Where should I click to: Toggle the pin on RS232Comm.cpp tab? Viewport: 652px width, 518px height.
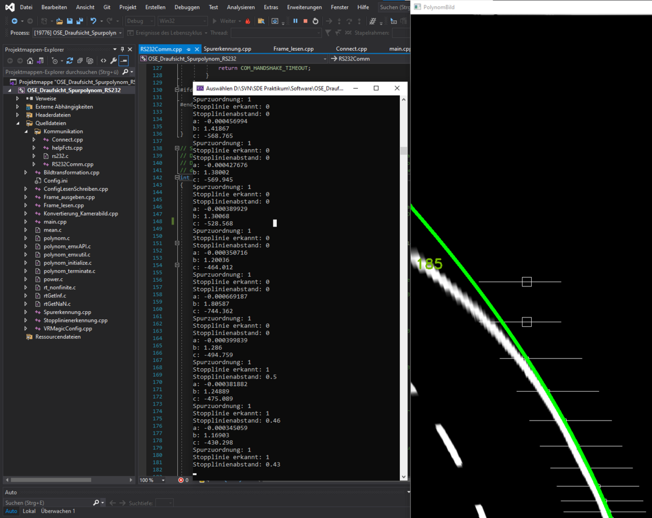point(189,50)
